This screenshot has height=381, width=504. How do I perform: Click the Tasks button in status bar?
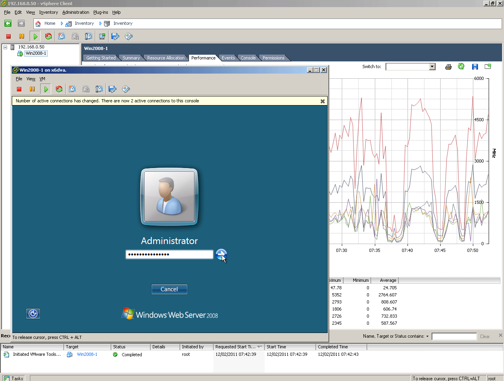(x=14, y=378)
